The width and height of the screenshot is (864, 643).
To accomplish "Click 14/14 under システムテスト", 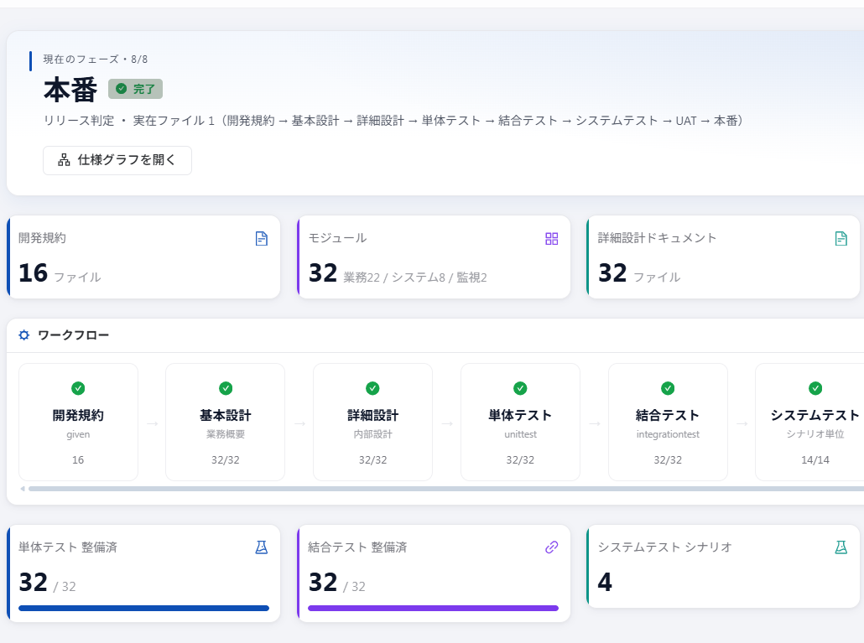I will (x=815, y=460).
